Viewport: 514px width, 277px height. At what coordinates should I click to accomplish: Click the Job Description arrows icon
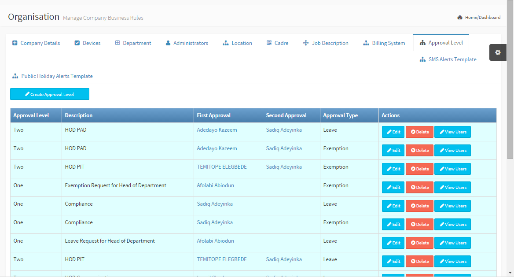click(x=306, y=43)
